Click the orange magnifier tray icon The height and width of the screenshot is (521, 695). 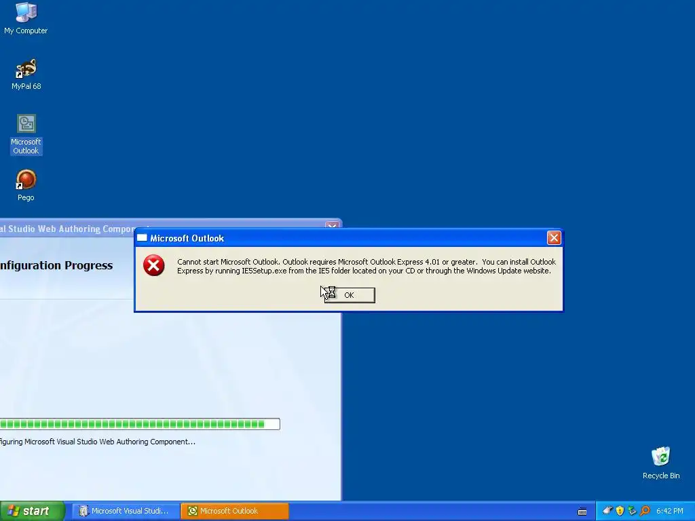coord(645,511)
